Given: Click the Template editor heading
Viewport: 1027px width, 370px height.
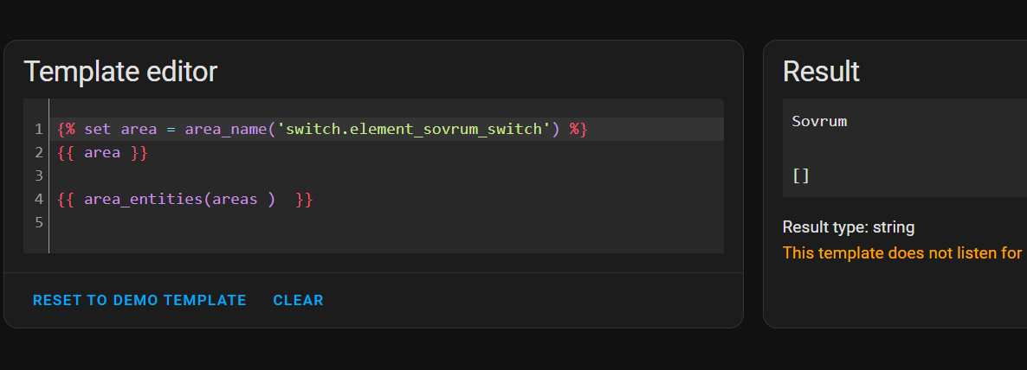Looking at the screenshot, I should 120,71.
